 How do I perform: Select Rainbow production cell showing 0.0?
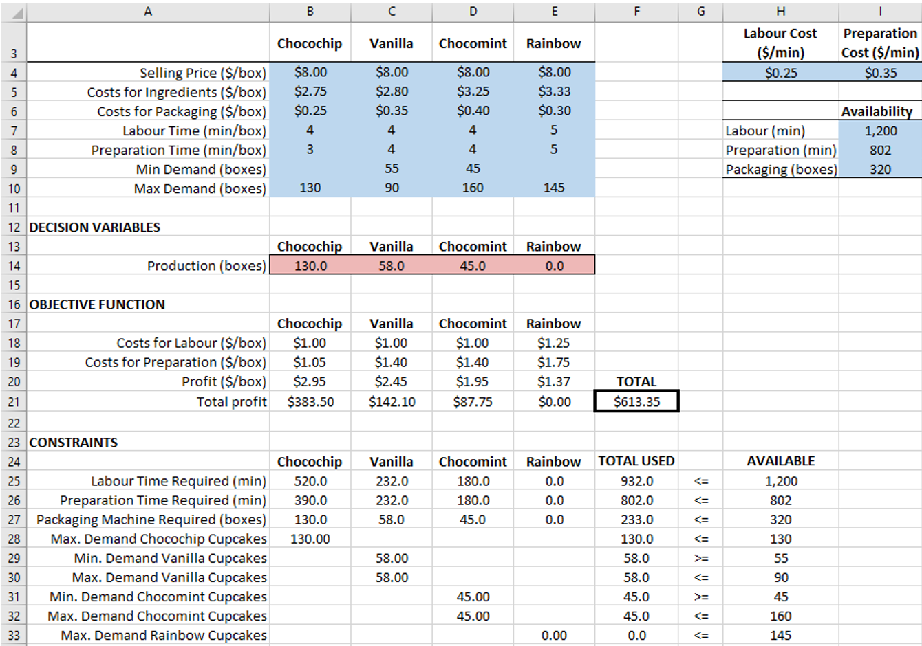click(555, 265)
